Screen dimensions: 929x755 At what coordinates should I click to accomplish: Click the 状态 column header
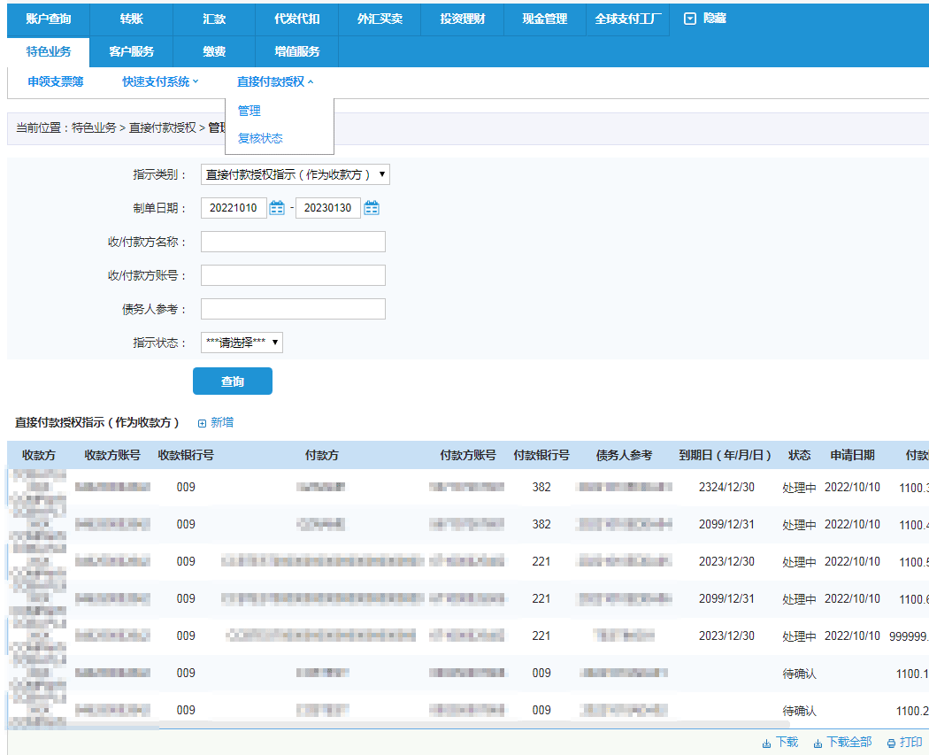[799, 455]
